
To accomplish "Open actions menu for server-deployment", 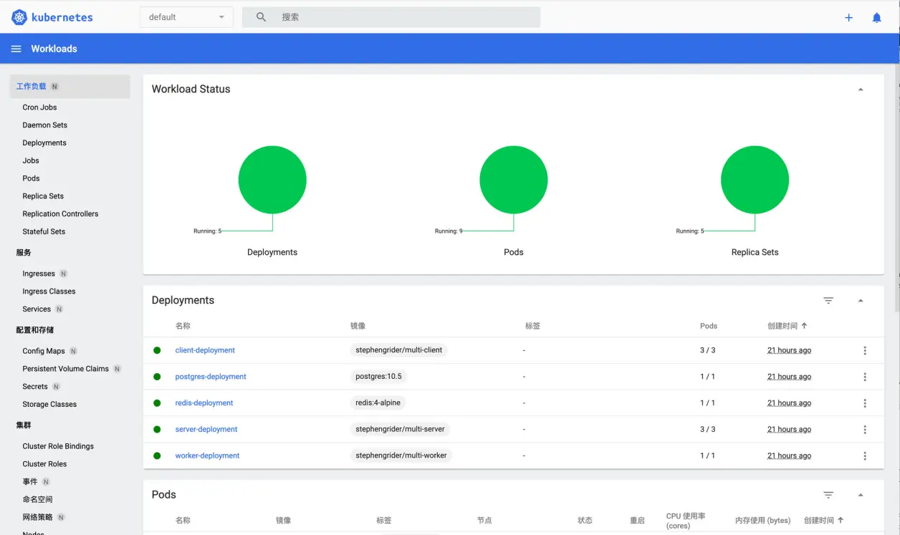I will click(x=865, y=430).
